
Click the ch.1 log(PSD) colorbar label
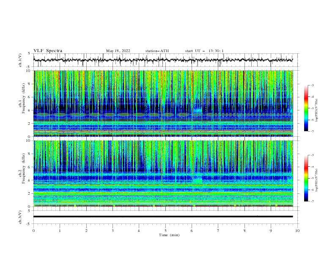316,110
